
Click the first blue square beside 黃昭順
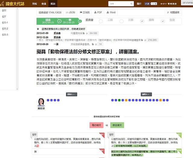[x=48, y=100]
